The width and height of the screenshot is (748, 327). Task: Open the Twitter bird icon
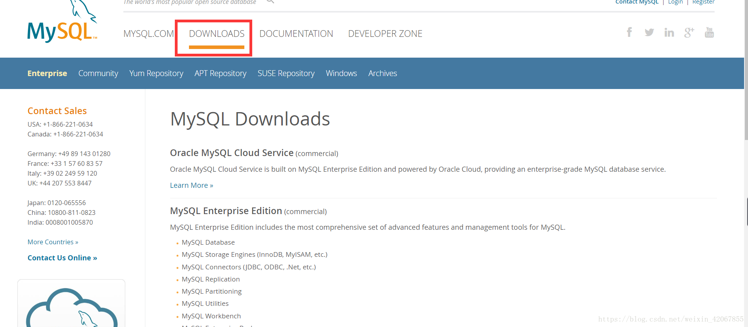[x=649, y=32]
